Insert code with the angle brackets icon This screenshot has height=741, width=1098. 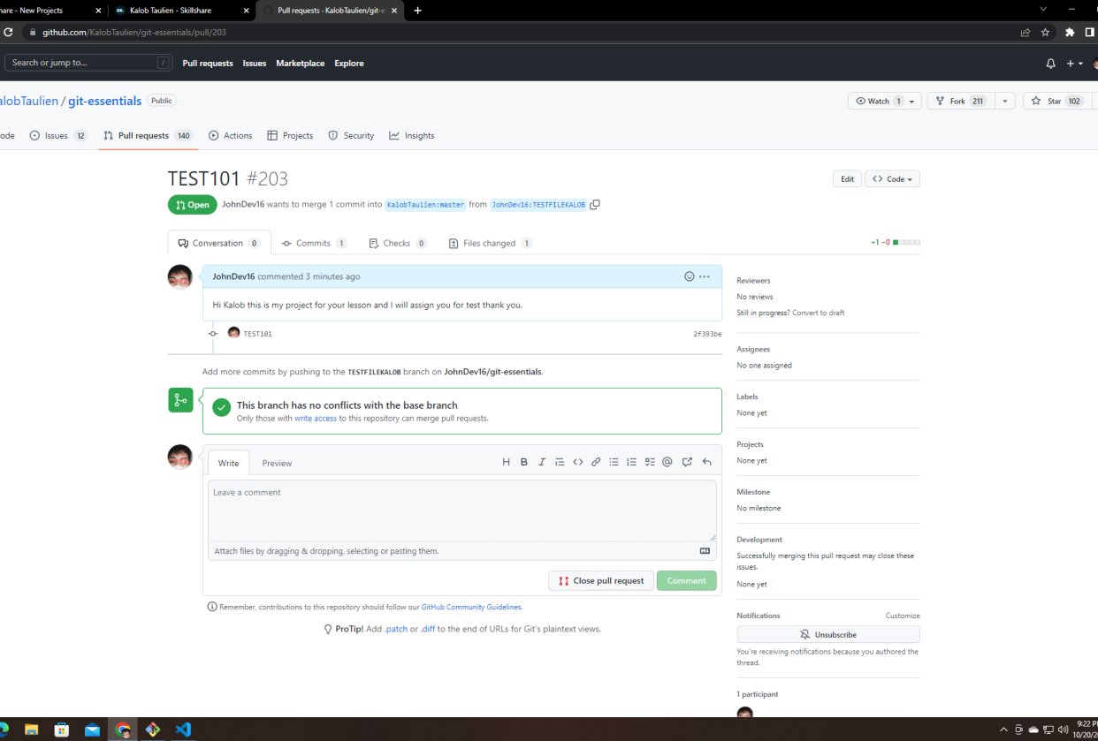coord(578,462)
